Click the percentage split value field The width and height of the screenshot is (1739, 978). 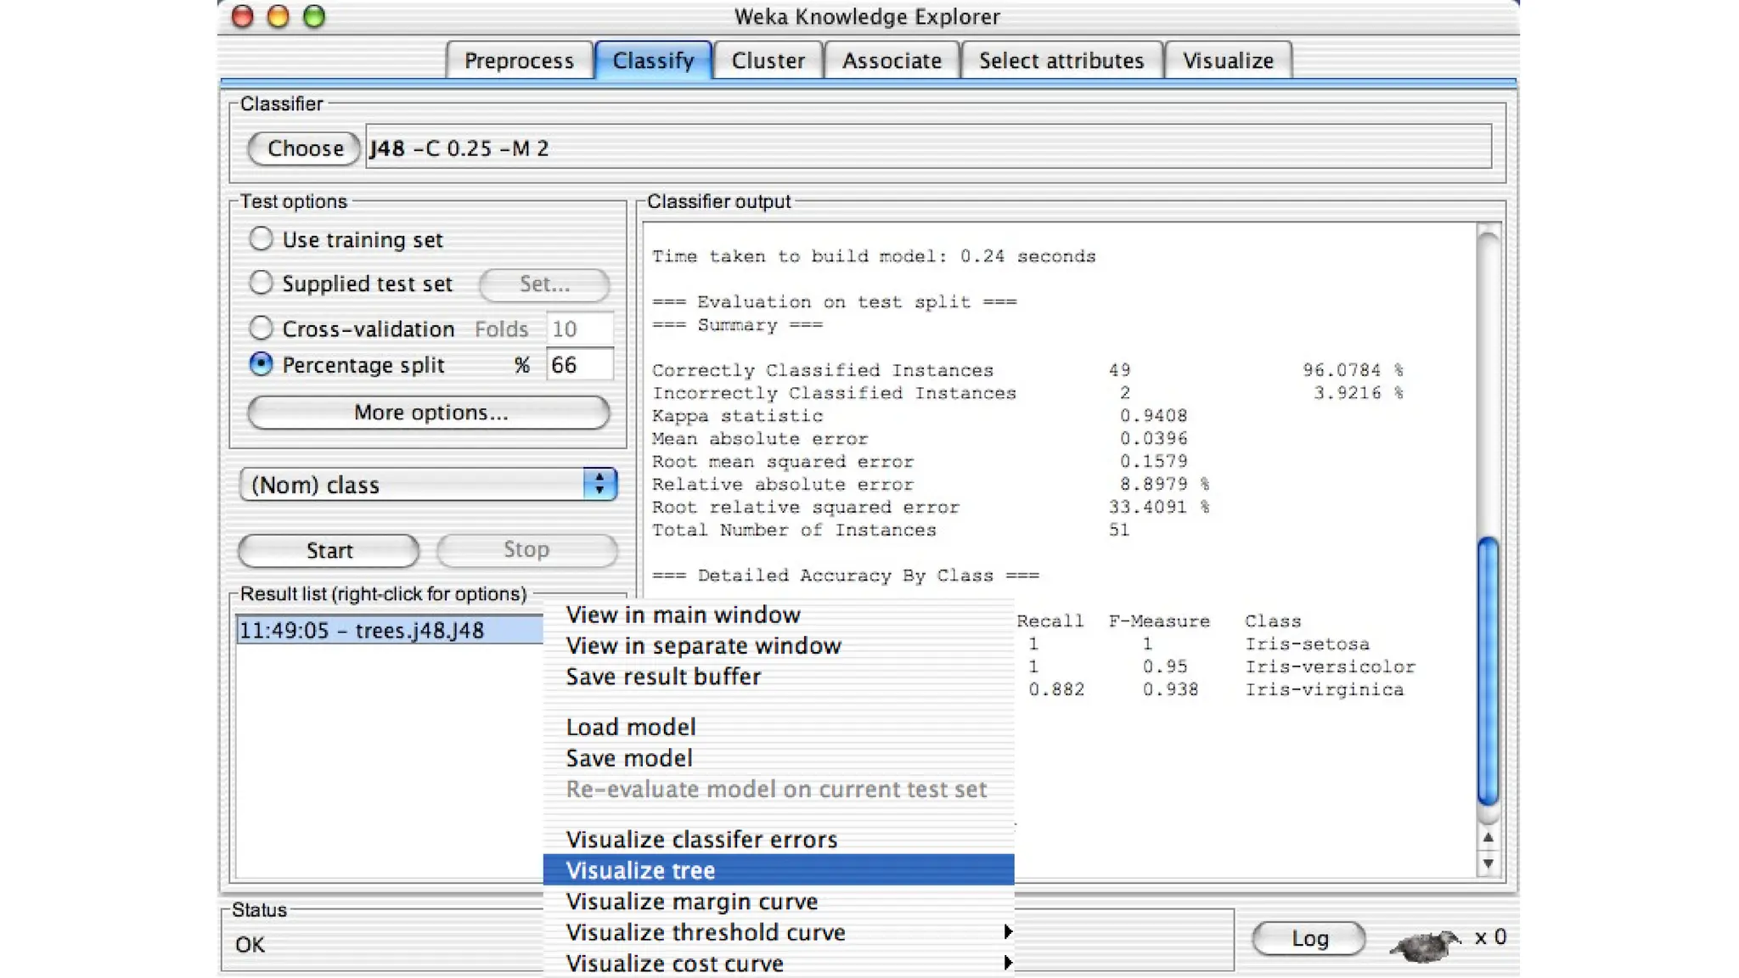[x=578, y=365]
